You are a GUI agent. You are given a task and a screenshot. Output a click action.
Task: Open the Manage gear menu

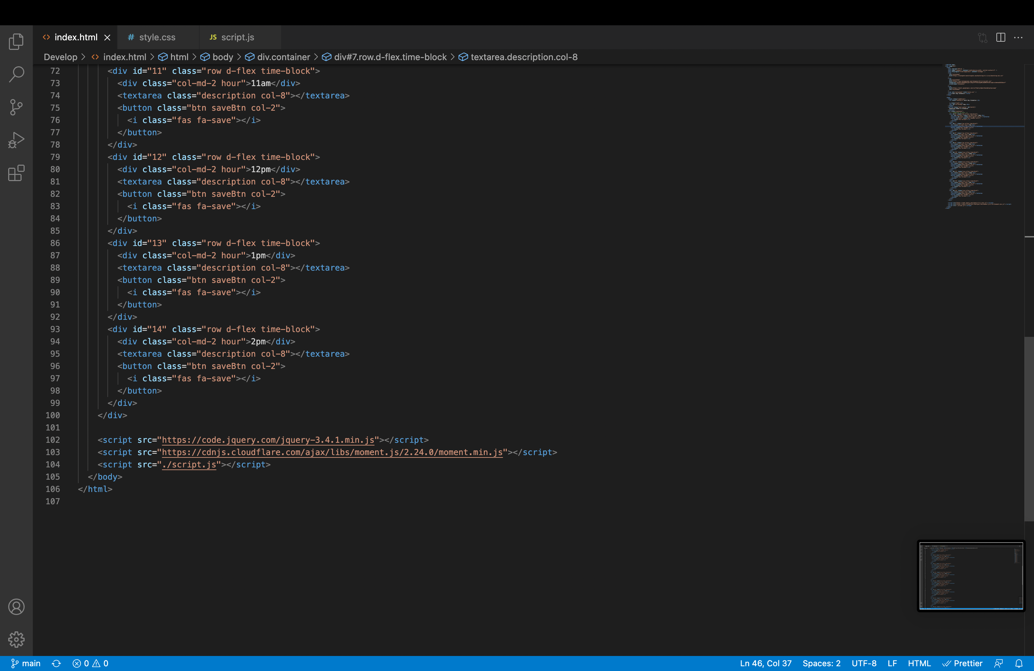coord(16,639)
